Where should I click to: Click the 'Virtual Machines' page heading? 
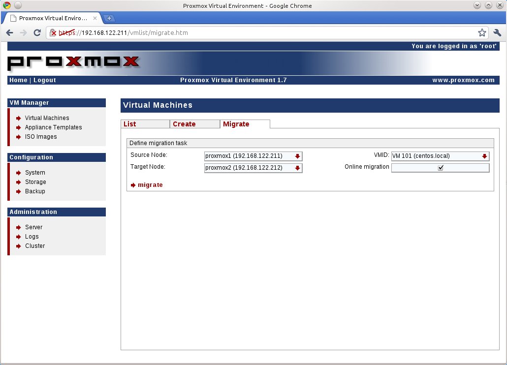point(158,105)
